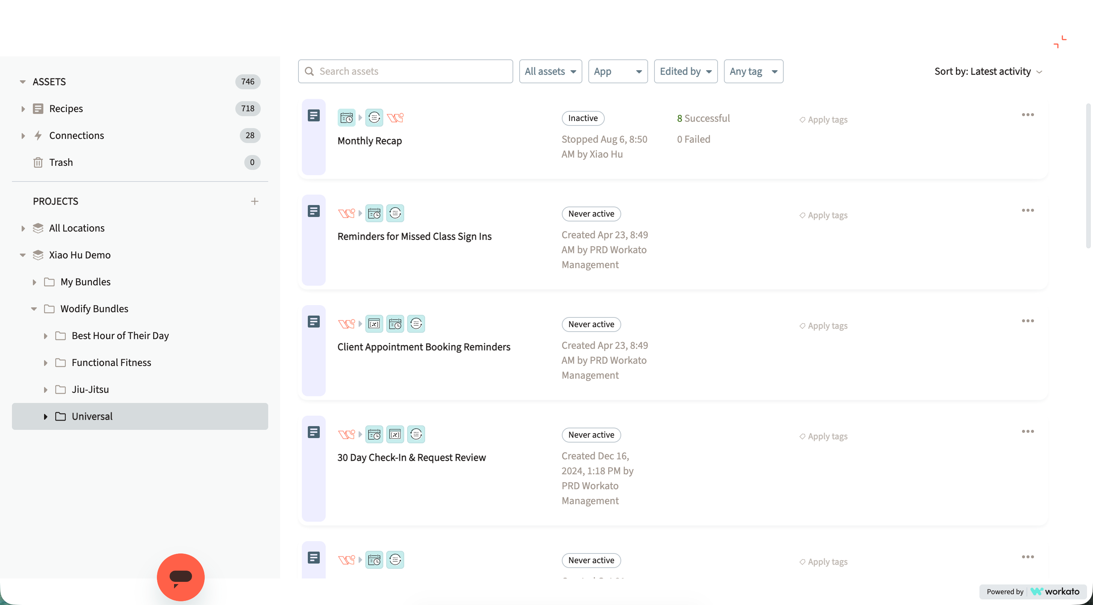Expand the Universal folder arrow
Screen dimensions: 1093x605
[x=46, y=417]
